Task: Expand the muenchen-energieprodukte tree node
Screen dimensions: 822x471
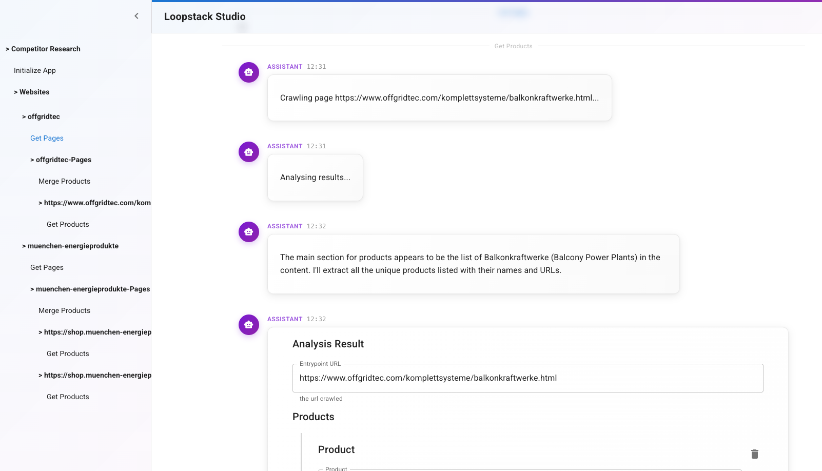Action: (70, 246)
